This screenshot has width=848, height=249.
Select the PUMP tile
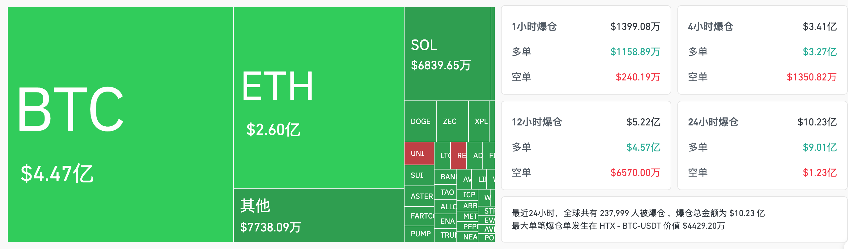pos(419,234)
